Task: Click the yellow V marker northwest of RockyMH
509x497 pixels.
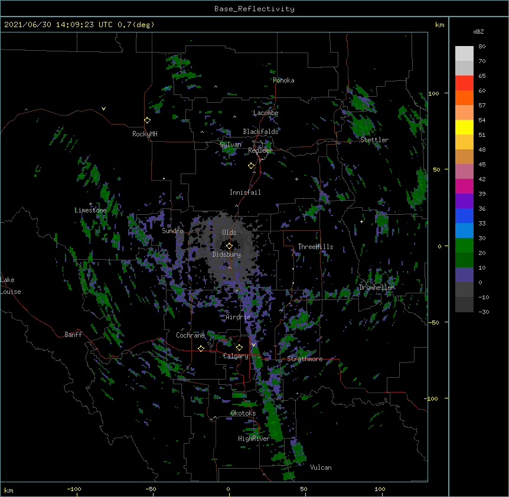Action: coord(103,109)
